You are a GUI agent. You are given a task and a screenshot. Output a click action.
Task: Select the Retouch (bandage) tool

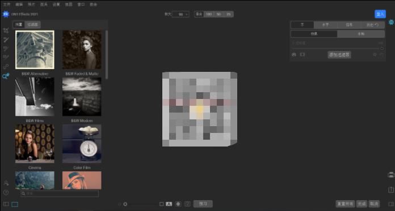point(6,67)
